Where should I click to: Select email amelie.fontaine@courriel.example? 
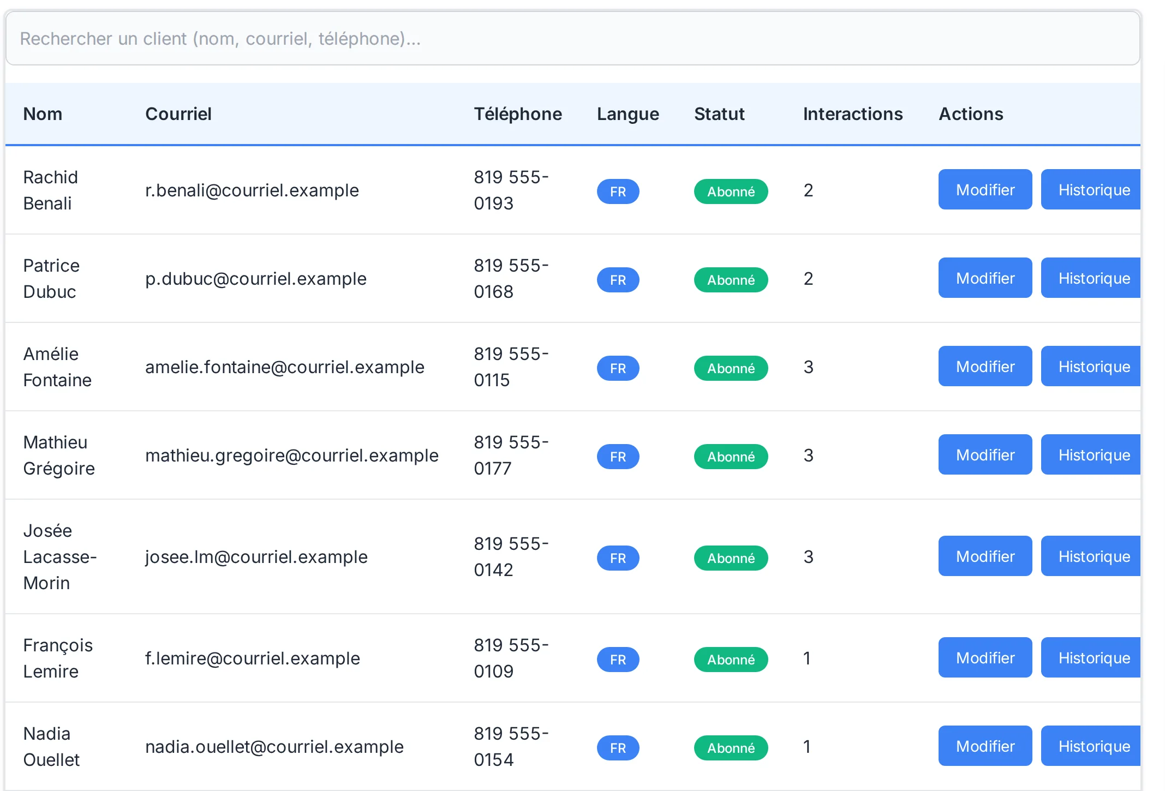285,367
